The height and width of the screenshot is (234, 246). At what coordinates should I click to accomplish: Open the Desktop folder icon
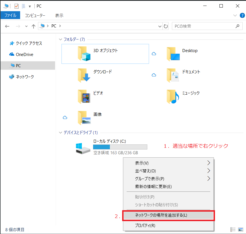click(173, 54)
